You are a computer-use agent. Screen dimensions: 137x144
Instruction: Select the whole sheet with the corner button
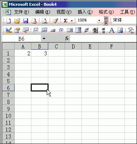8,46
